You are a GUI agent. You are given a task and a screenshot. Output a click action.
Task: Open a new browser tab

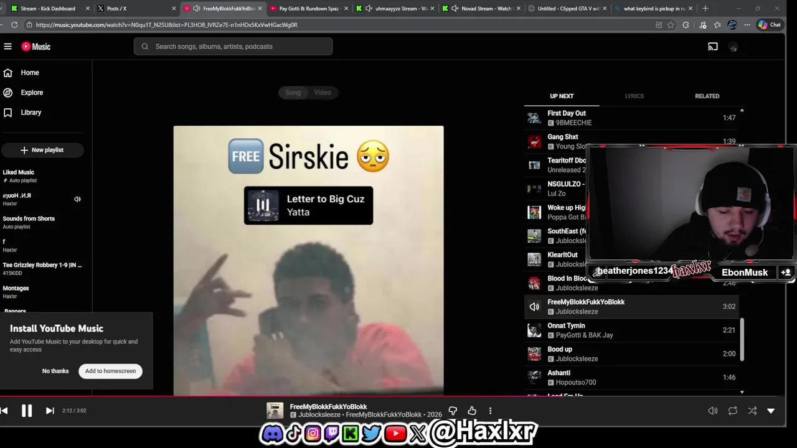coord(705,9)
